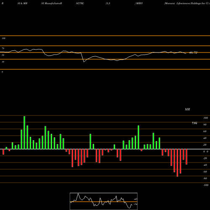Click the RSI line's sharp dip below 30
Image resolution: width=210 pixels, height=210 pixels.
point(84,62)
